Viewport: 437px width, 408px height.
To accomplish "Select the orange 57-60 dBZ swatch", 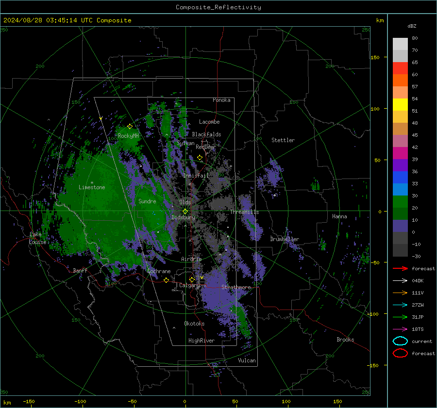I will pos(400,81).
